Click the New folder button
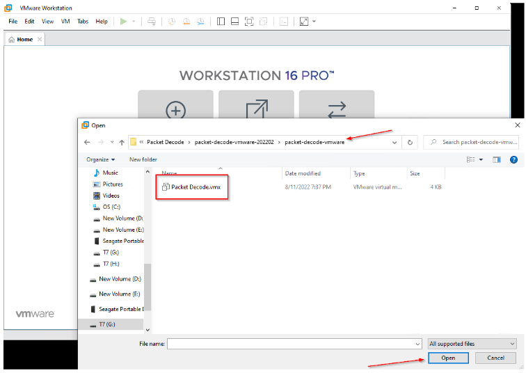The height and width of the screenshot is (373, 526). 143,159
